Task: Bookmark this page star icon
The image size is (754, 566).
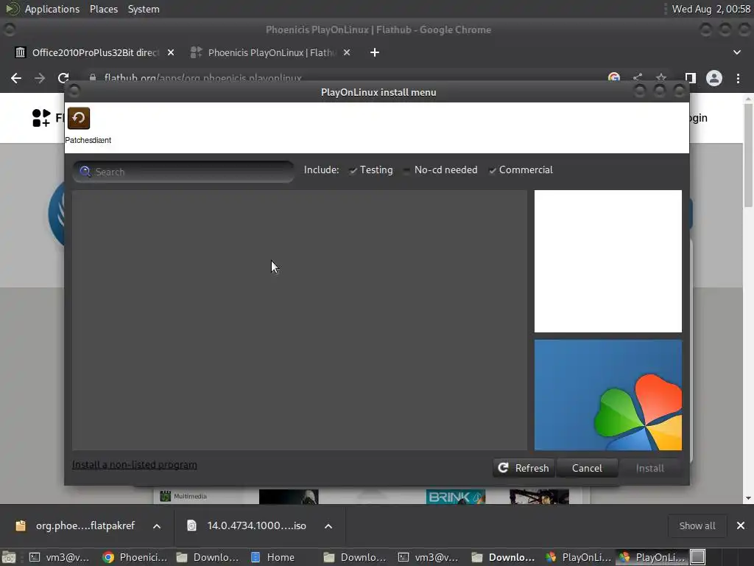Action: [661, 77]
